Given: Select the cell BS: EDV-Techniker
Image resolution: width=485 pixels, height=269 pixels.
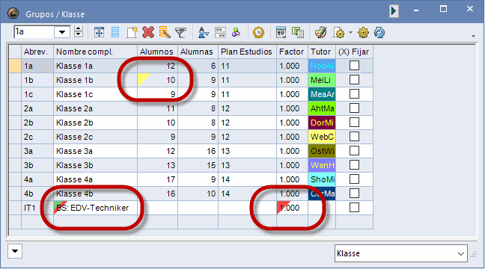Looking at the screenshot, I should [95, 208].
